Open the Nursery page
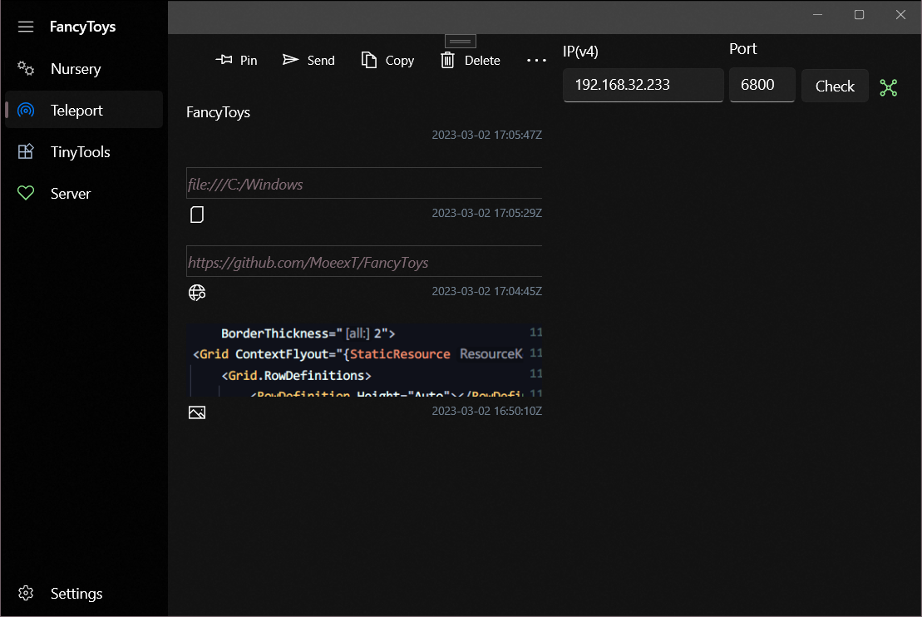Image resolution: width=922 pixels, height=617 pixels. (x=75, y=69)
